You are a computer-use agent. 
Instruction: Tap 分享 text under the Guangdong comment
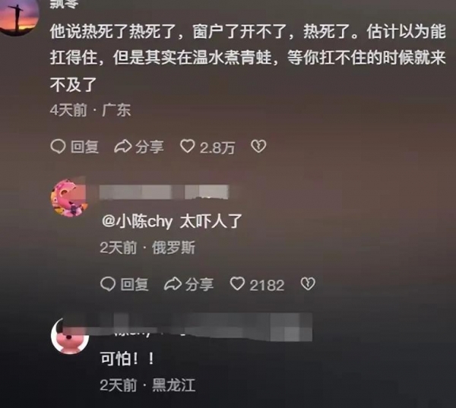point(150,147)
